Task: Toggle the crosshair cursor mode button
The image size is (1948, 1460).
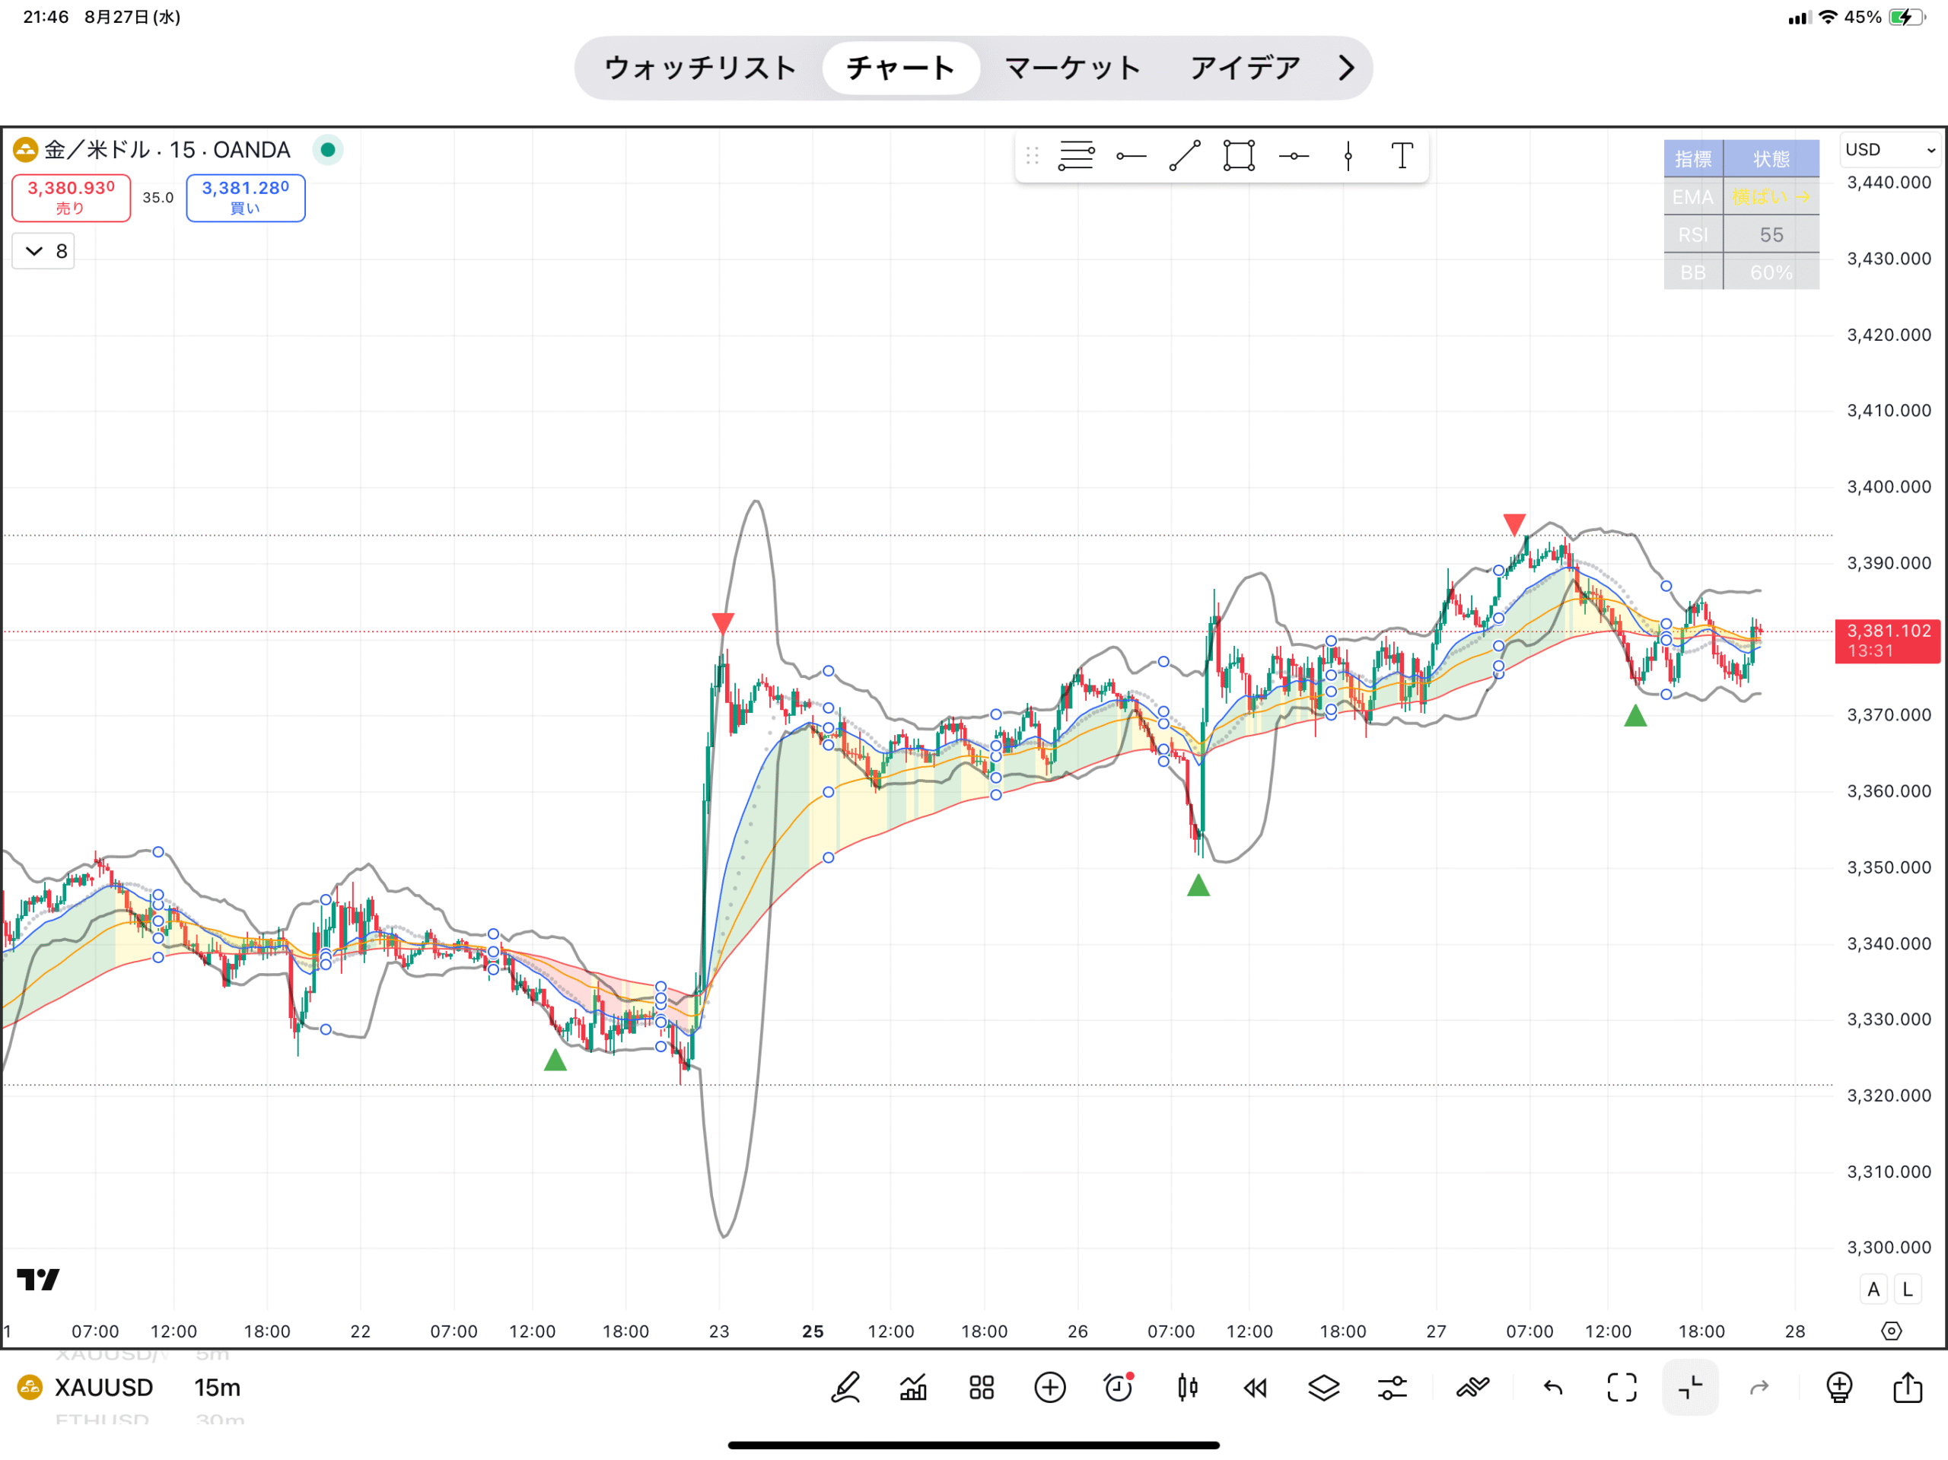Action: tap(1690, 1388)
